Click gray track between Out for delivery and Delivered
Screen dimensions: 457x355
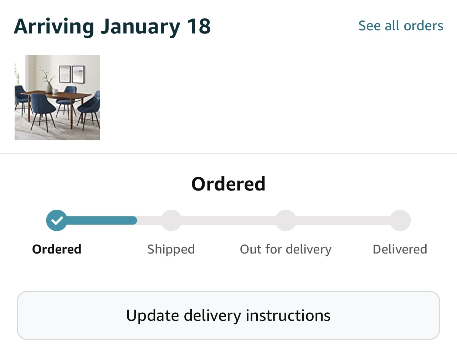(x=343, y=220)
